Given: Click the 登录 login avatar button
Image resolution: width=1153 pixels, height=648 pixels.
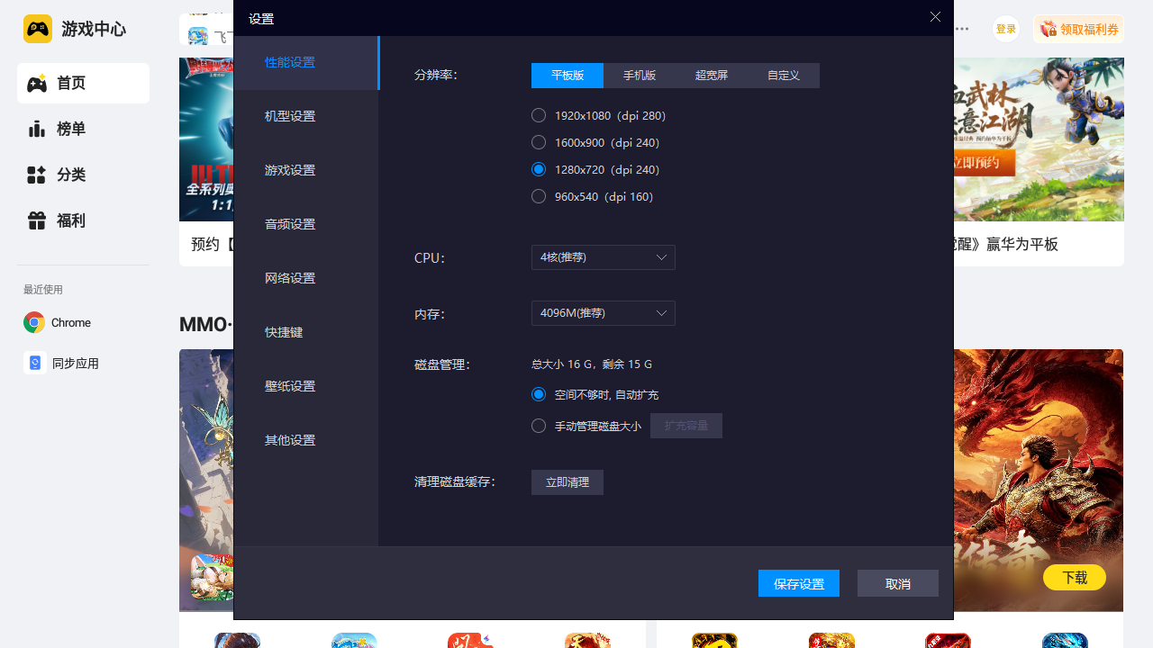Looking at the screenshot, I should (x=1006, y=29).
